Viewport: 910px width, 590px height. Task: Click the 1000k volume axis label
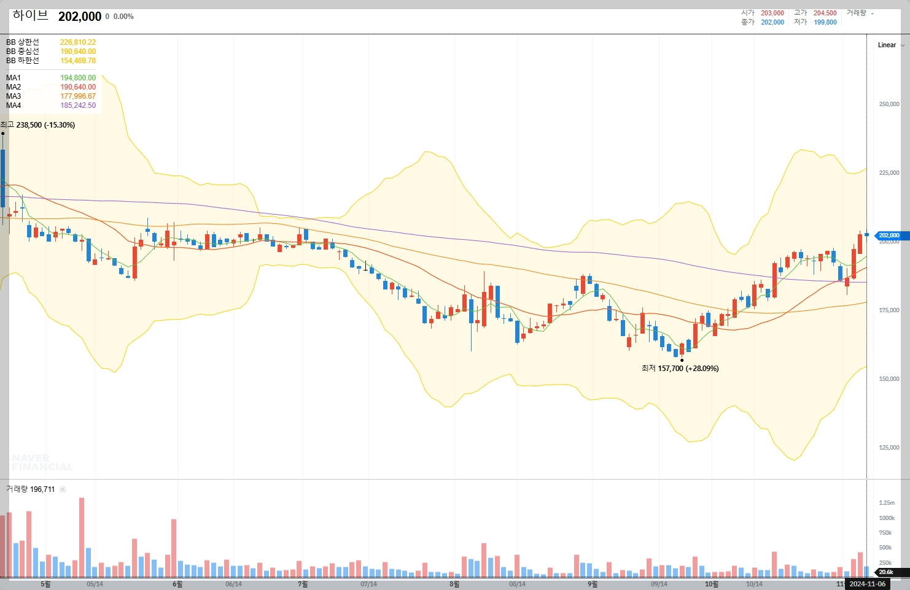point(887,518)
